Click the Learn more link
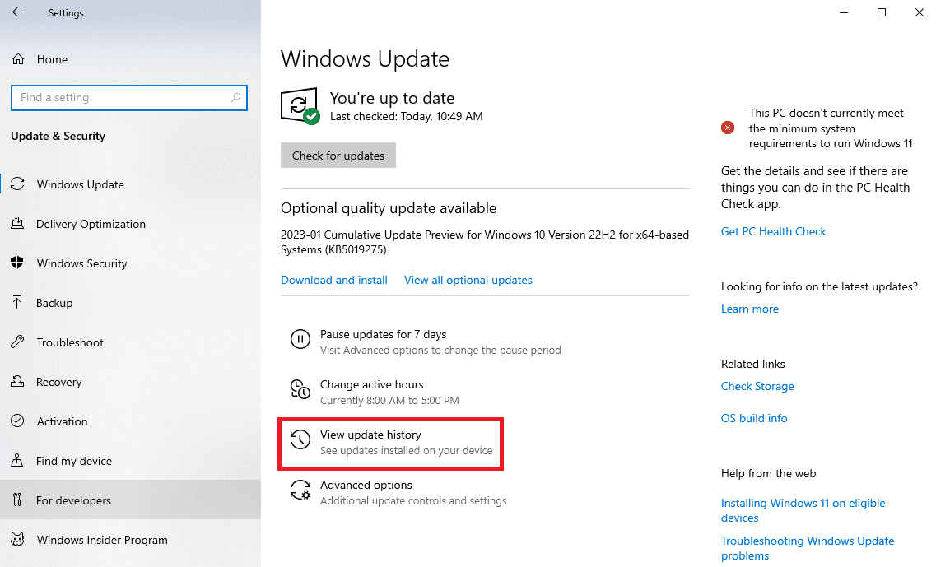This screenshot has height=567, width=936. tap(750, 309)
